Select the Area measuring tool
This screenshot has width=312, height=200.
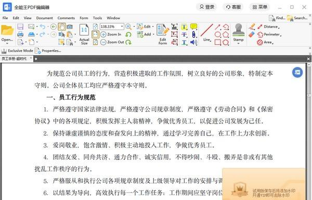265,42
